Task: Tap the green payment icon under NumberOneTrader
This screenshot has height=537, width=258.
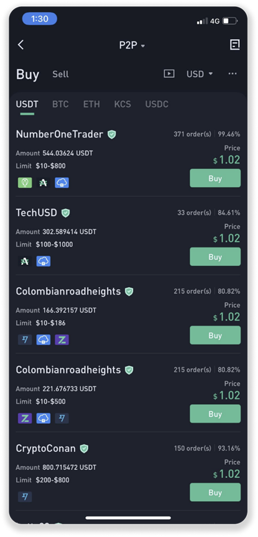Action: coord(25,183)
